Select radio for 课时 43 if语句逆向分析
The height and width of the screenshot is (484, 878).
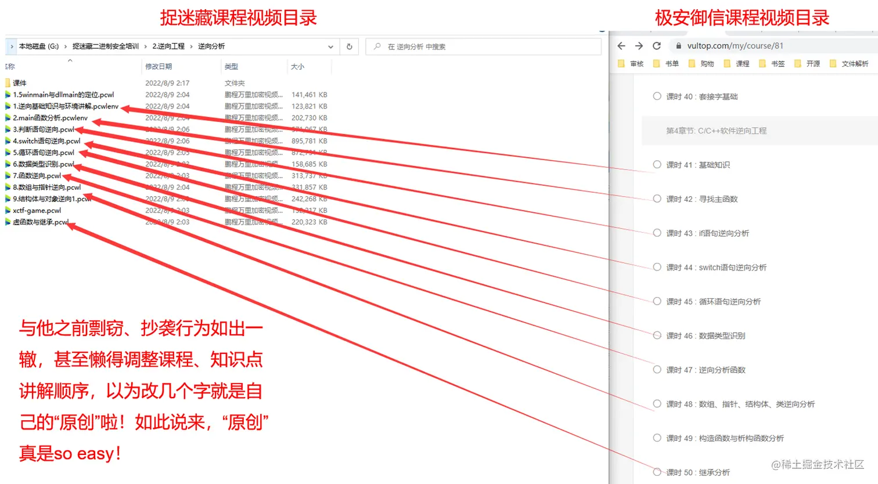click(x=657, y=233)
